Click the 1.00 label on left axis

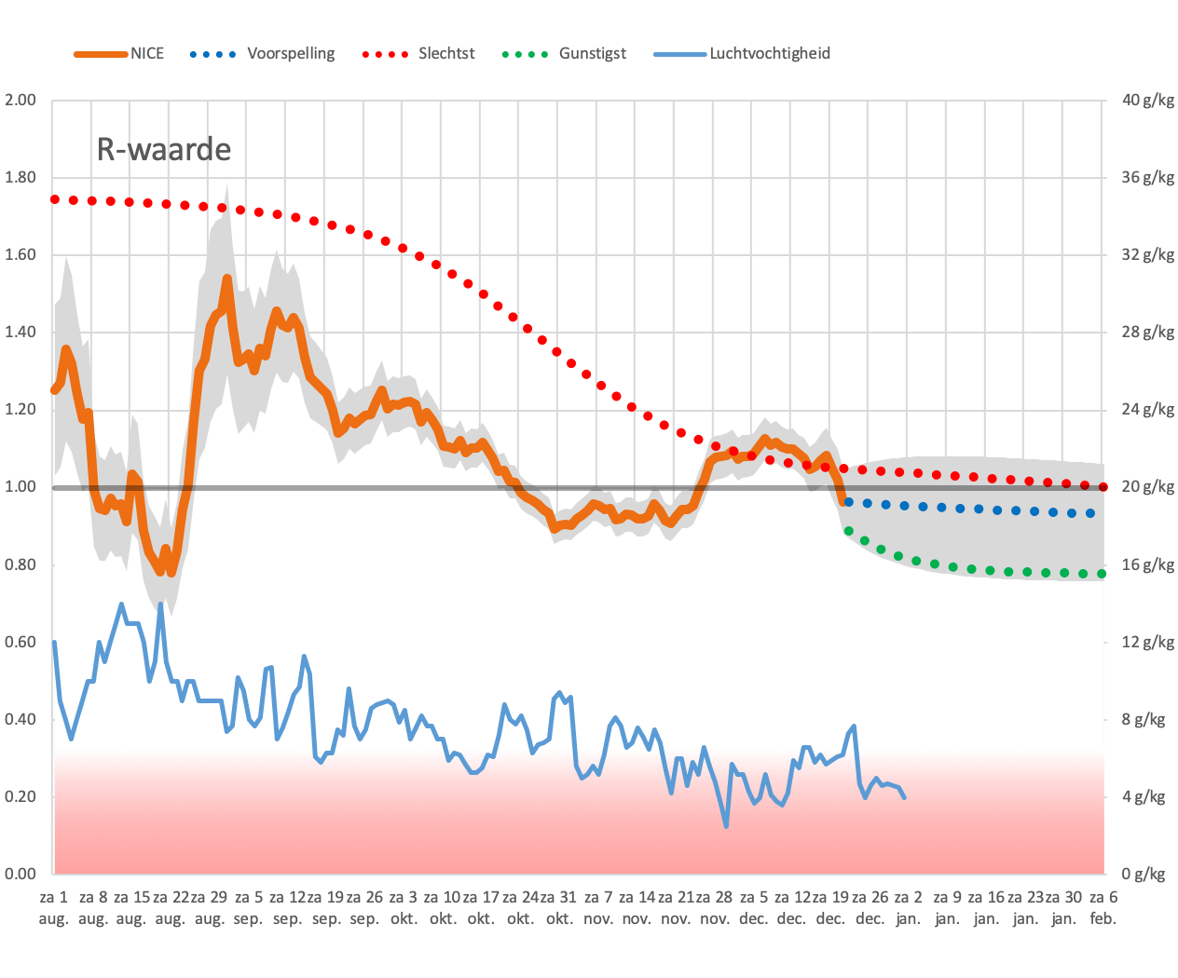click(21, 487)
